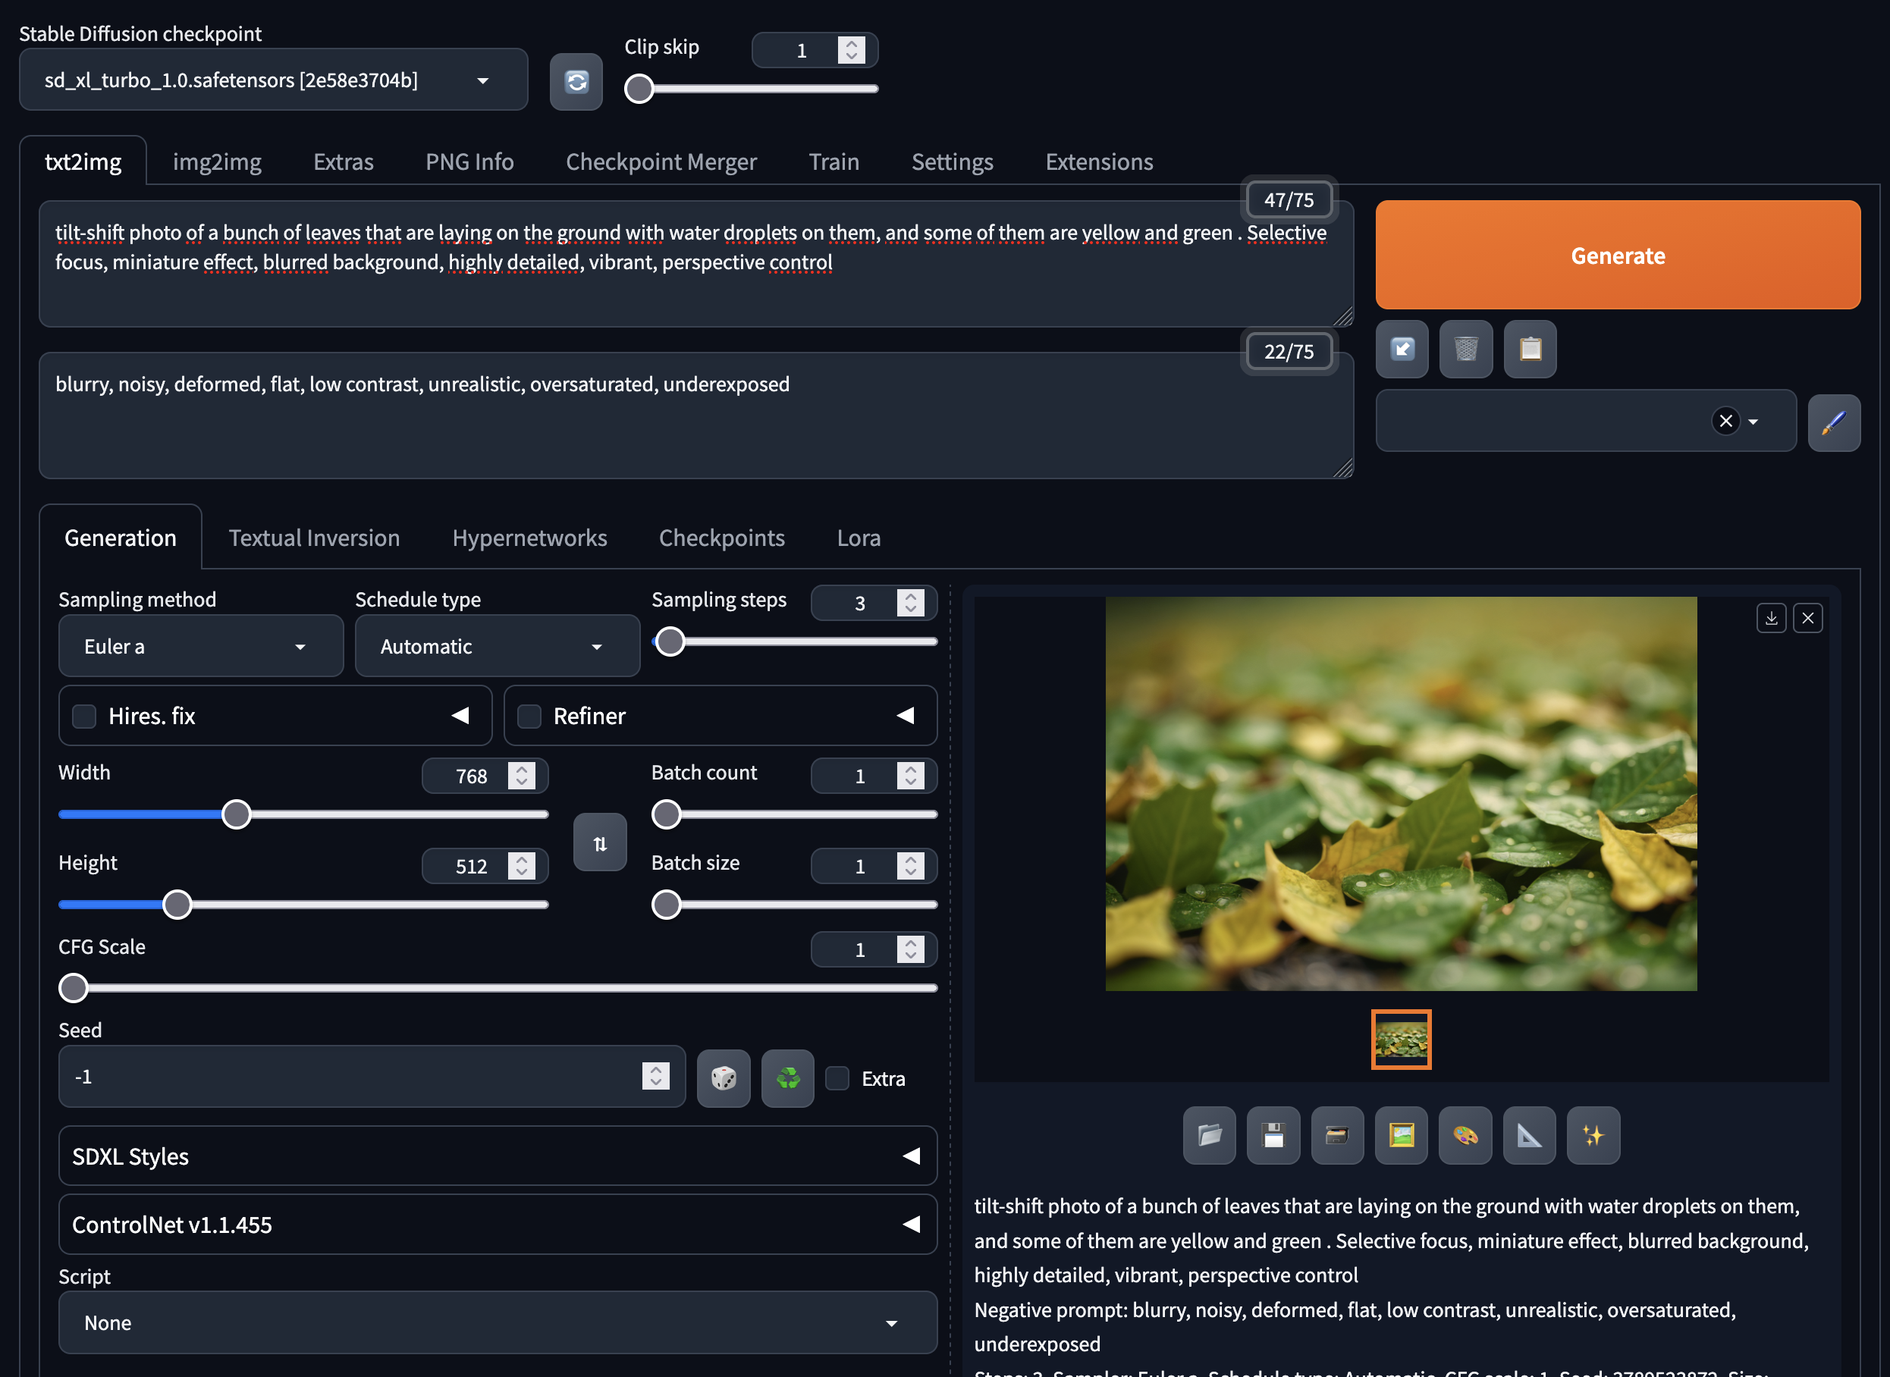Screen dimensions: 1890x1377
Task: Open the Sampling method dropdown
Action: 200,646
